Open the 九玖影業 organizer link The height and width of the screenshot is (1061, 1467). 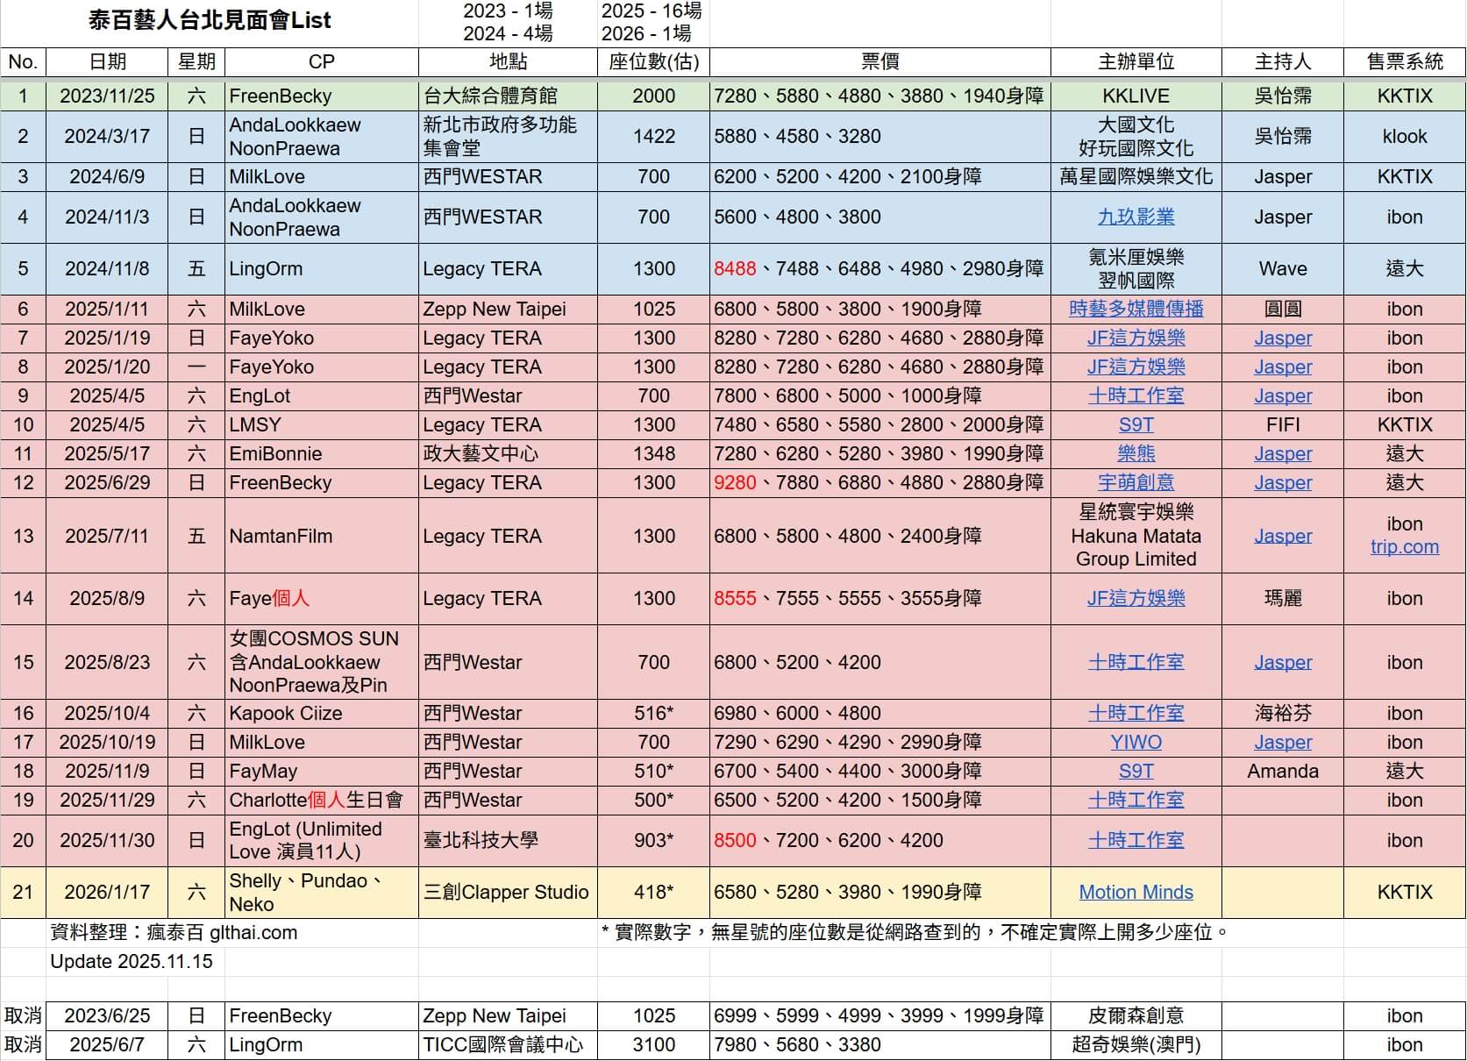(1136, 217)
